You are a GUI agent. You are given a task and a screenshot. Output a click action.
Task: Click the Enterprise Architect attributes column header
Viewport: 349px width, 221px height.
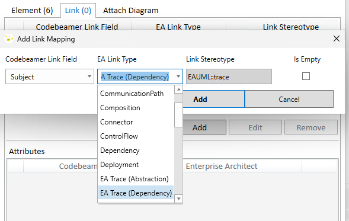coord(242,166)
